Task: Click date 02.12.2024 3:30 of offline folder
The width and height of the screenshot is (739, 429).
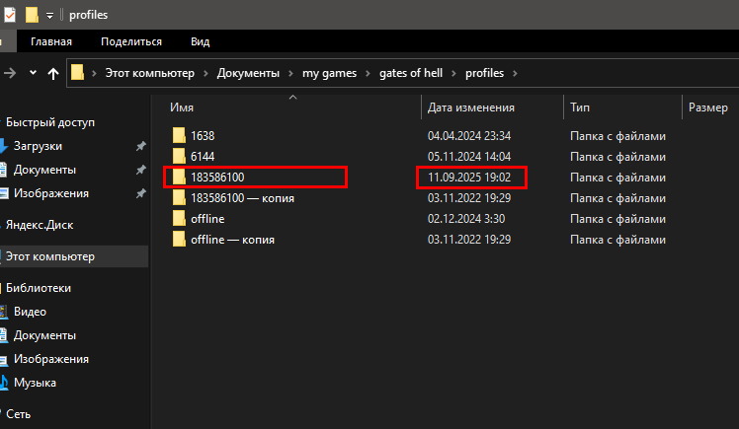Action: pyautogui.click(x=466, y=219)
